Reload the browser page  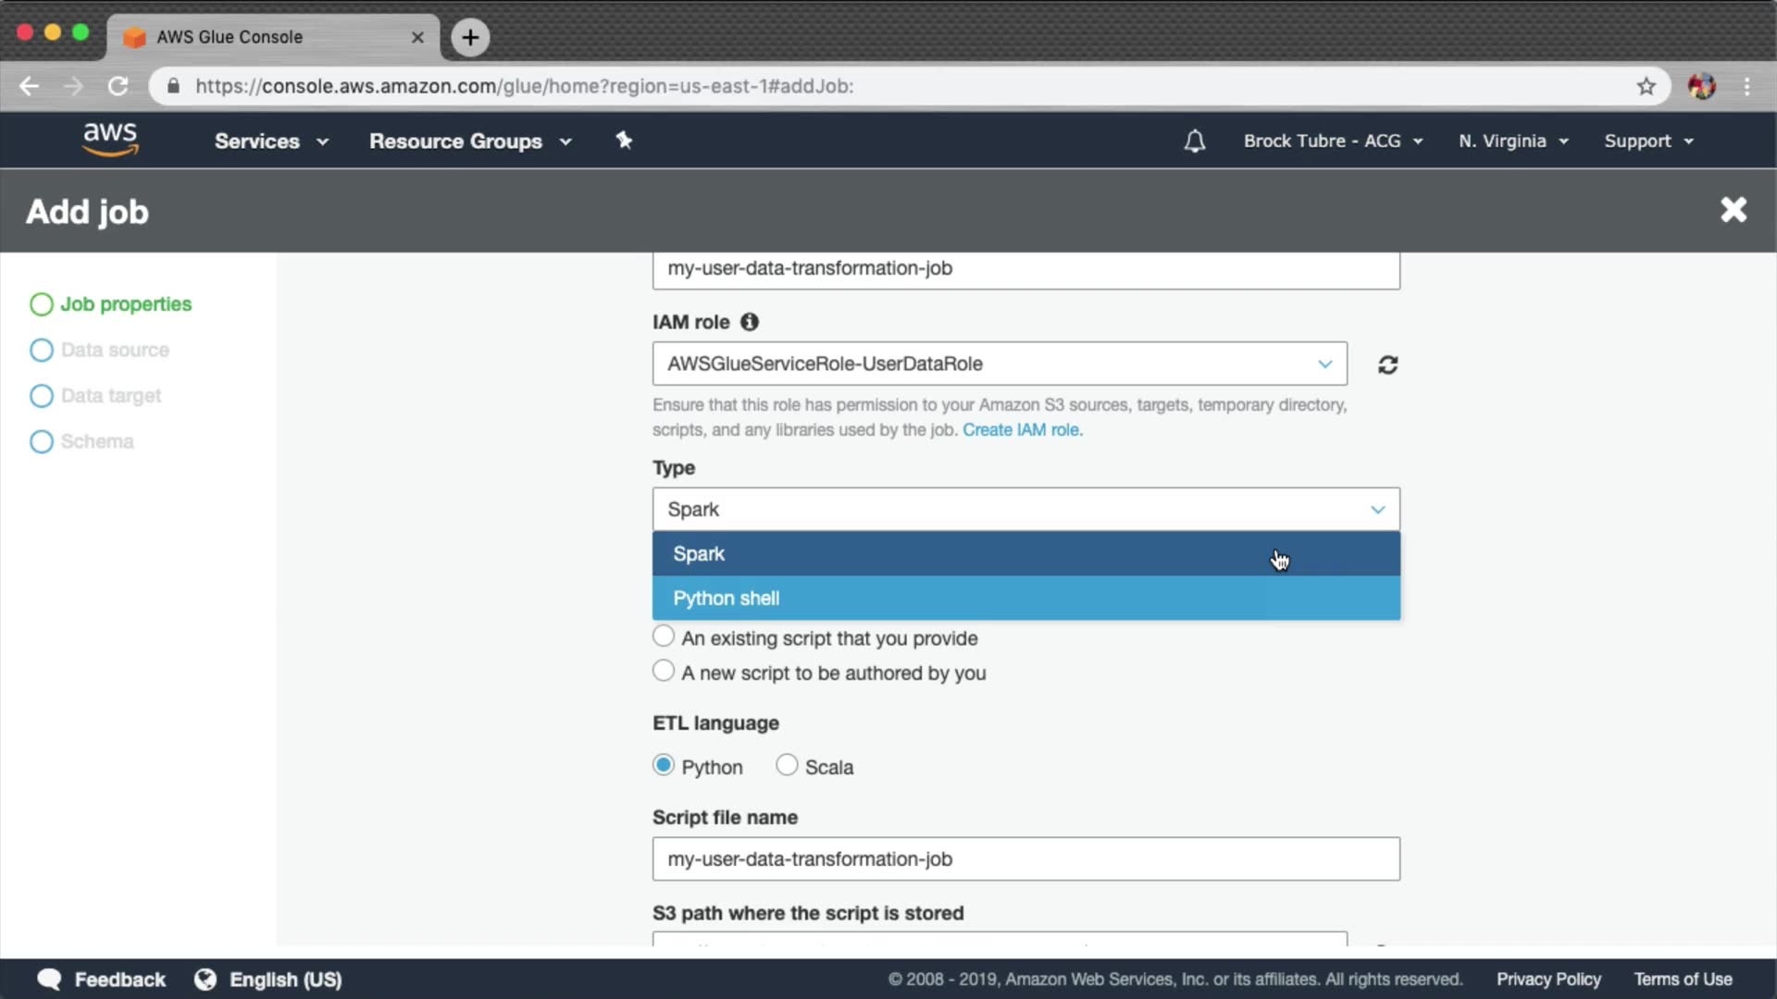pyautogui.click(x=118, y=86)
